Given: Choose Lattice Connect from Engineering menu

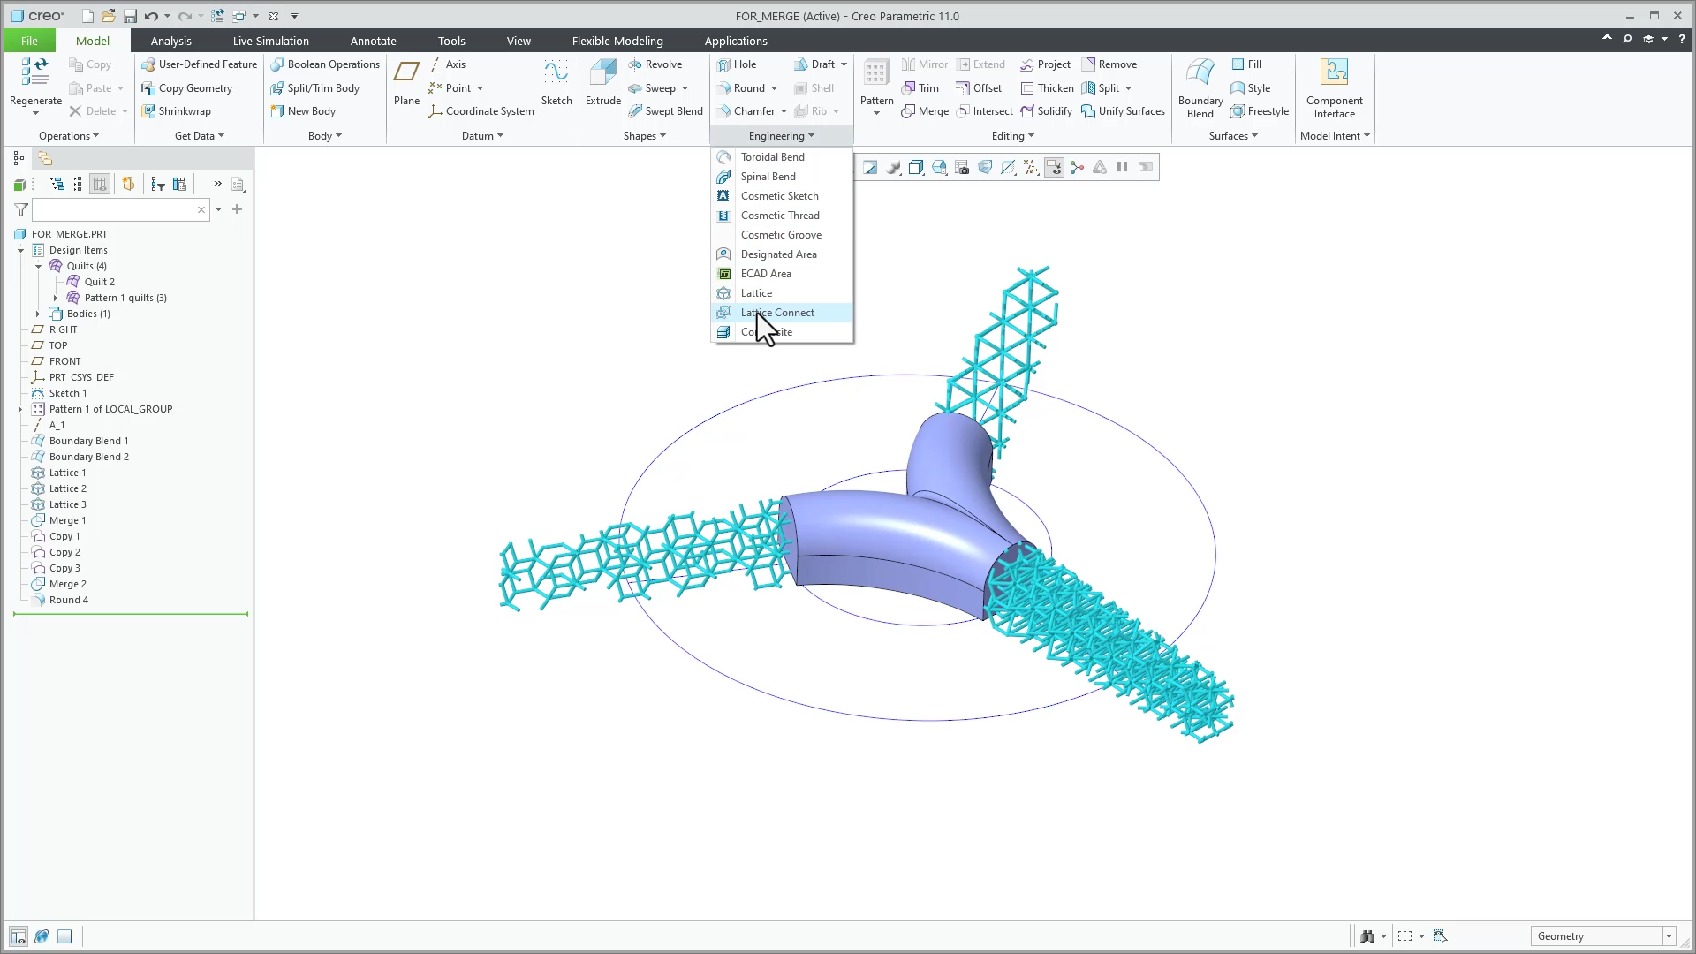Looking at the screenshot, I should (782, 313).
